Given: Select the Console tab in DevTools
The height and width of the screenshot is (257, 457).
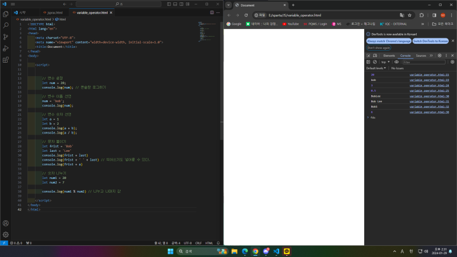Looking at the screenshot, I should tap(405, 56).
